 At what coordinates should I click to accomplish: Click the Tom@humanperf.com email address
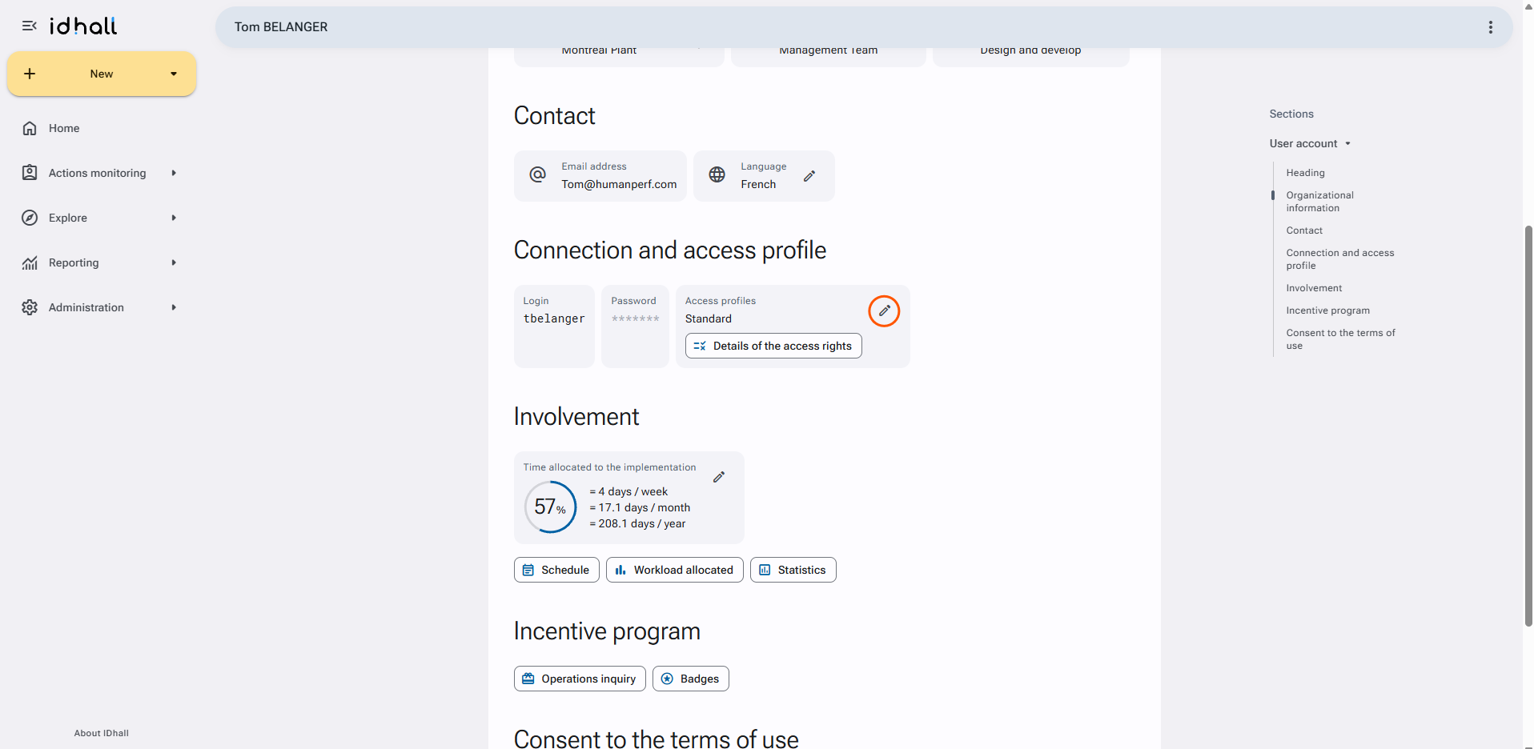click(x=619, y=184)
